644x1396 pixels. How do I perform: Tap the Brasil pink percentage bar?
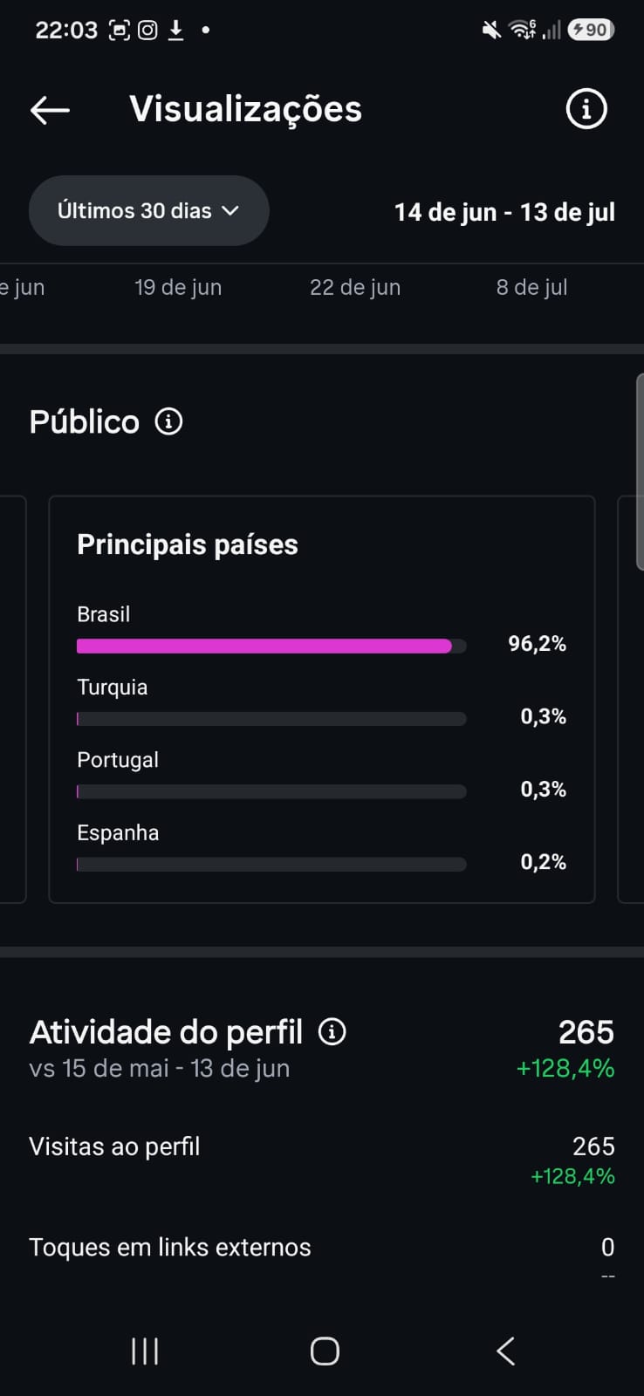click(x=264, y=646)
